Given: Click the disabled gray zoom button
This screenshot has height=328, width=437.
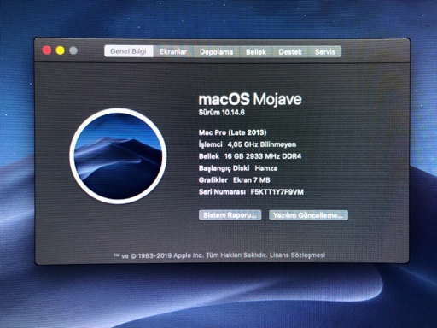Looking at the screenshot, I should click(73, 50).
